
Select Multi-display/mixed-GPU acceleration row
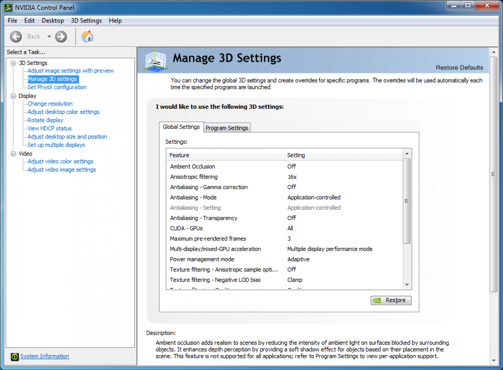pos(285,249)
